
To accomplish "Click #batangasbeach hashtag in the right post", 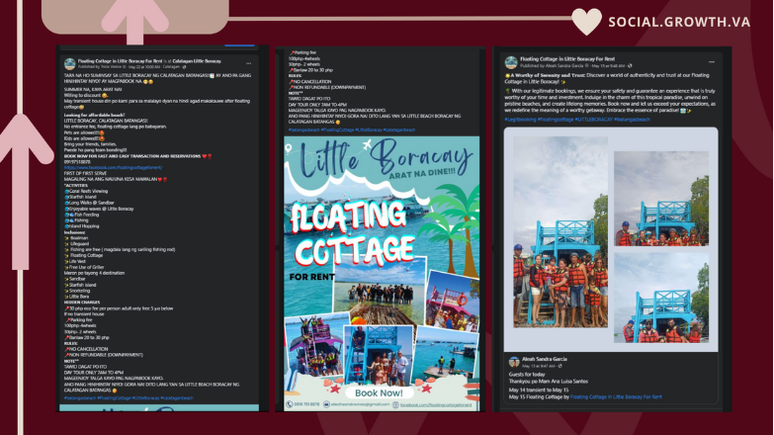I will click(x=632, y=120).
